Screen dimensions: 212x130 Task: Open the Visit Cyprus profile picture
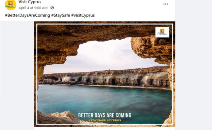(x=11, y=5)
